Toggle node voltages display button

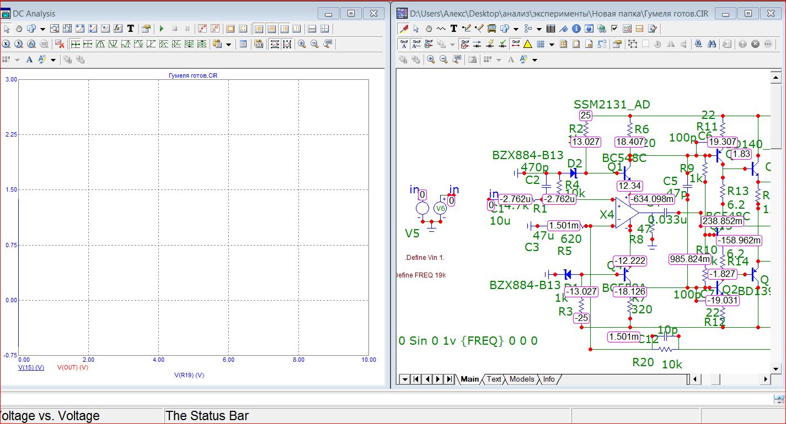tap(465, 44)
